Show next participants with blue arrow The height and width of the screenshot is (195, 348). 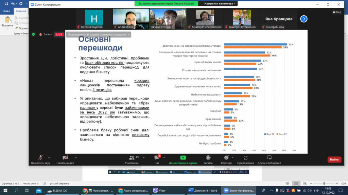[x=304, y=19]
